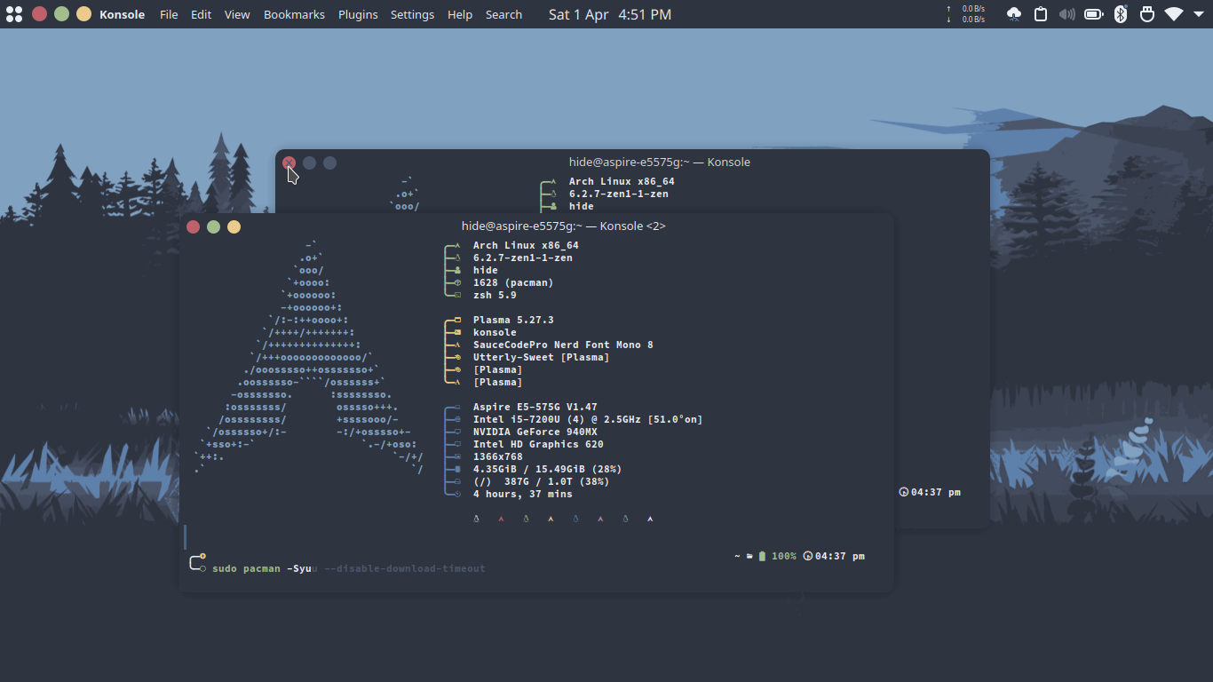This screenshot has height=682, width=1213.
Task: Click the user icon beside hide in Konsole <2>
Action: [457, 270]
